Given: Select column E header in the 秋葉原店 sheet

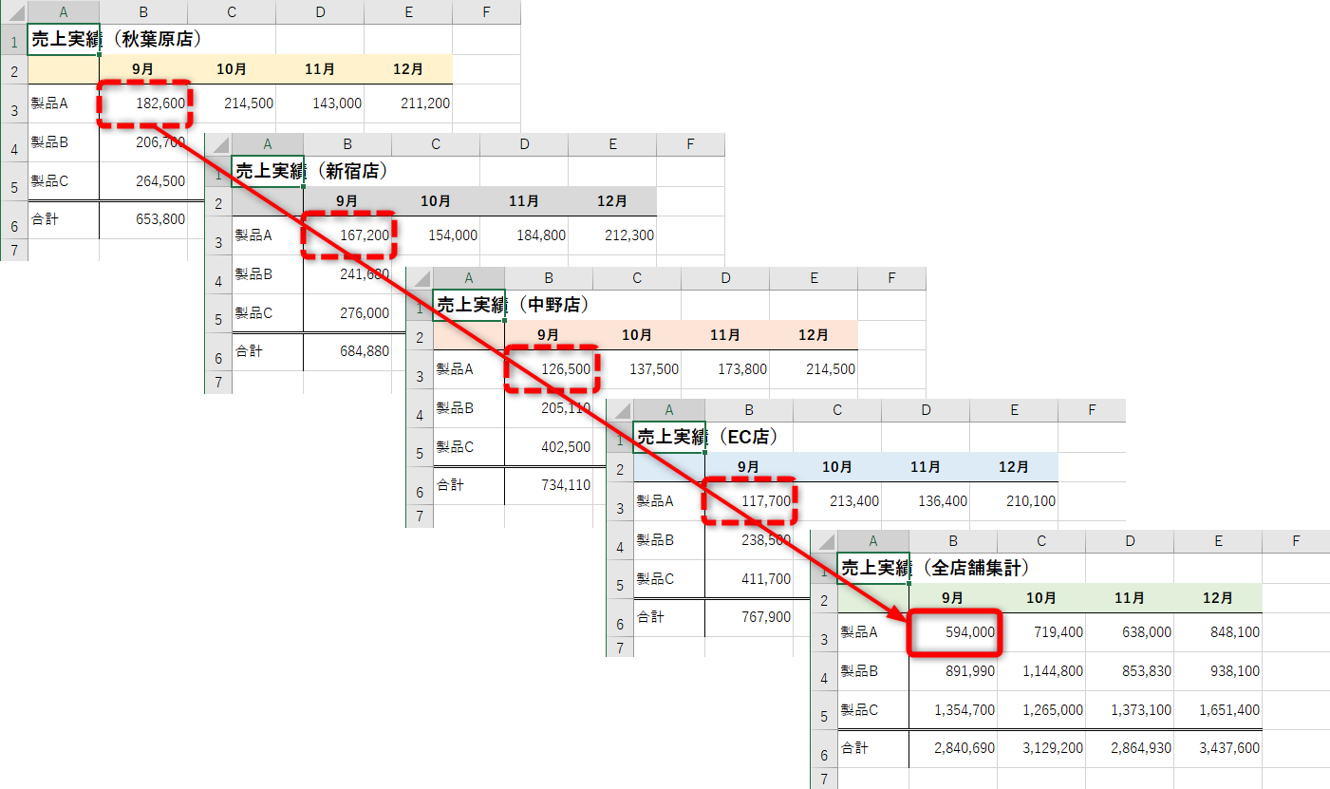Looking at the screenshot, I should click(x=408, y=11).
